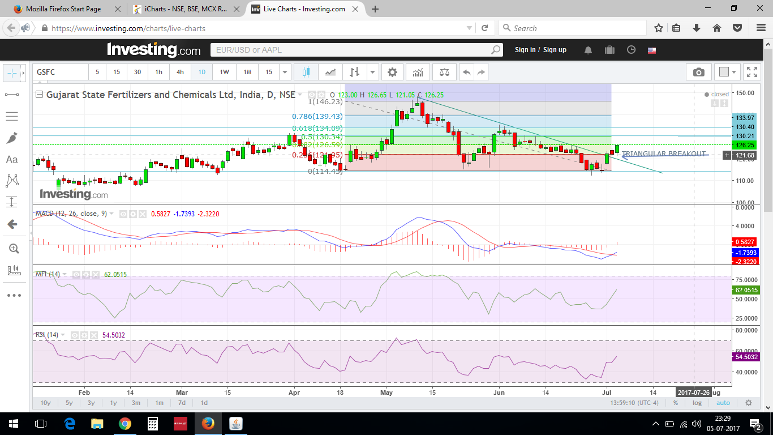This screenshot has width=773, height=435.
Task: Set date range to 10y
Action: [x=45, y=403]
